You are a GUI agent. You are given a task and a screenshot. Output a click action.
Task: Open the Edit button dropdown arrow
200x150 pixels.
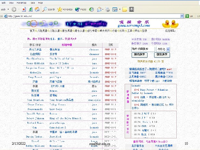[120, 9]
